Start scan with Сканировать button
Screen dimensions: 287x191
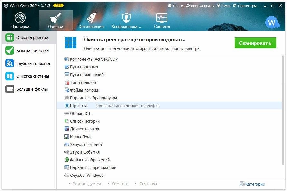point(255,43)
